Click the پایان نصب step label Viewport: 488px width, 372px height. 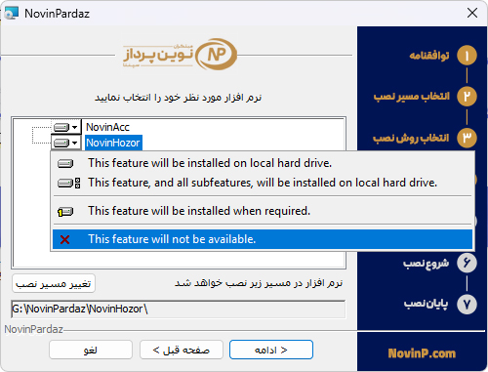pyautogui.click(x=426, y=304)
